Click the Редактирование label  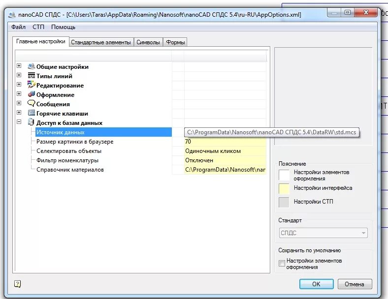click(60, 86)
